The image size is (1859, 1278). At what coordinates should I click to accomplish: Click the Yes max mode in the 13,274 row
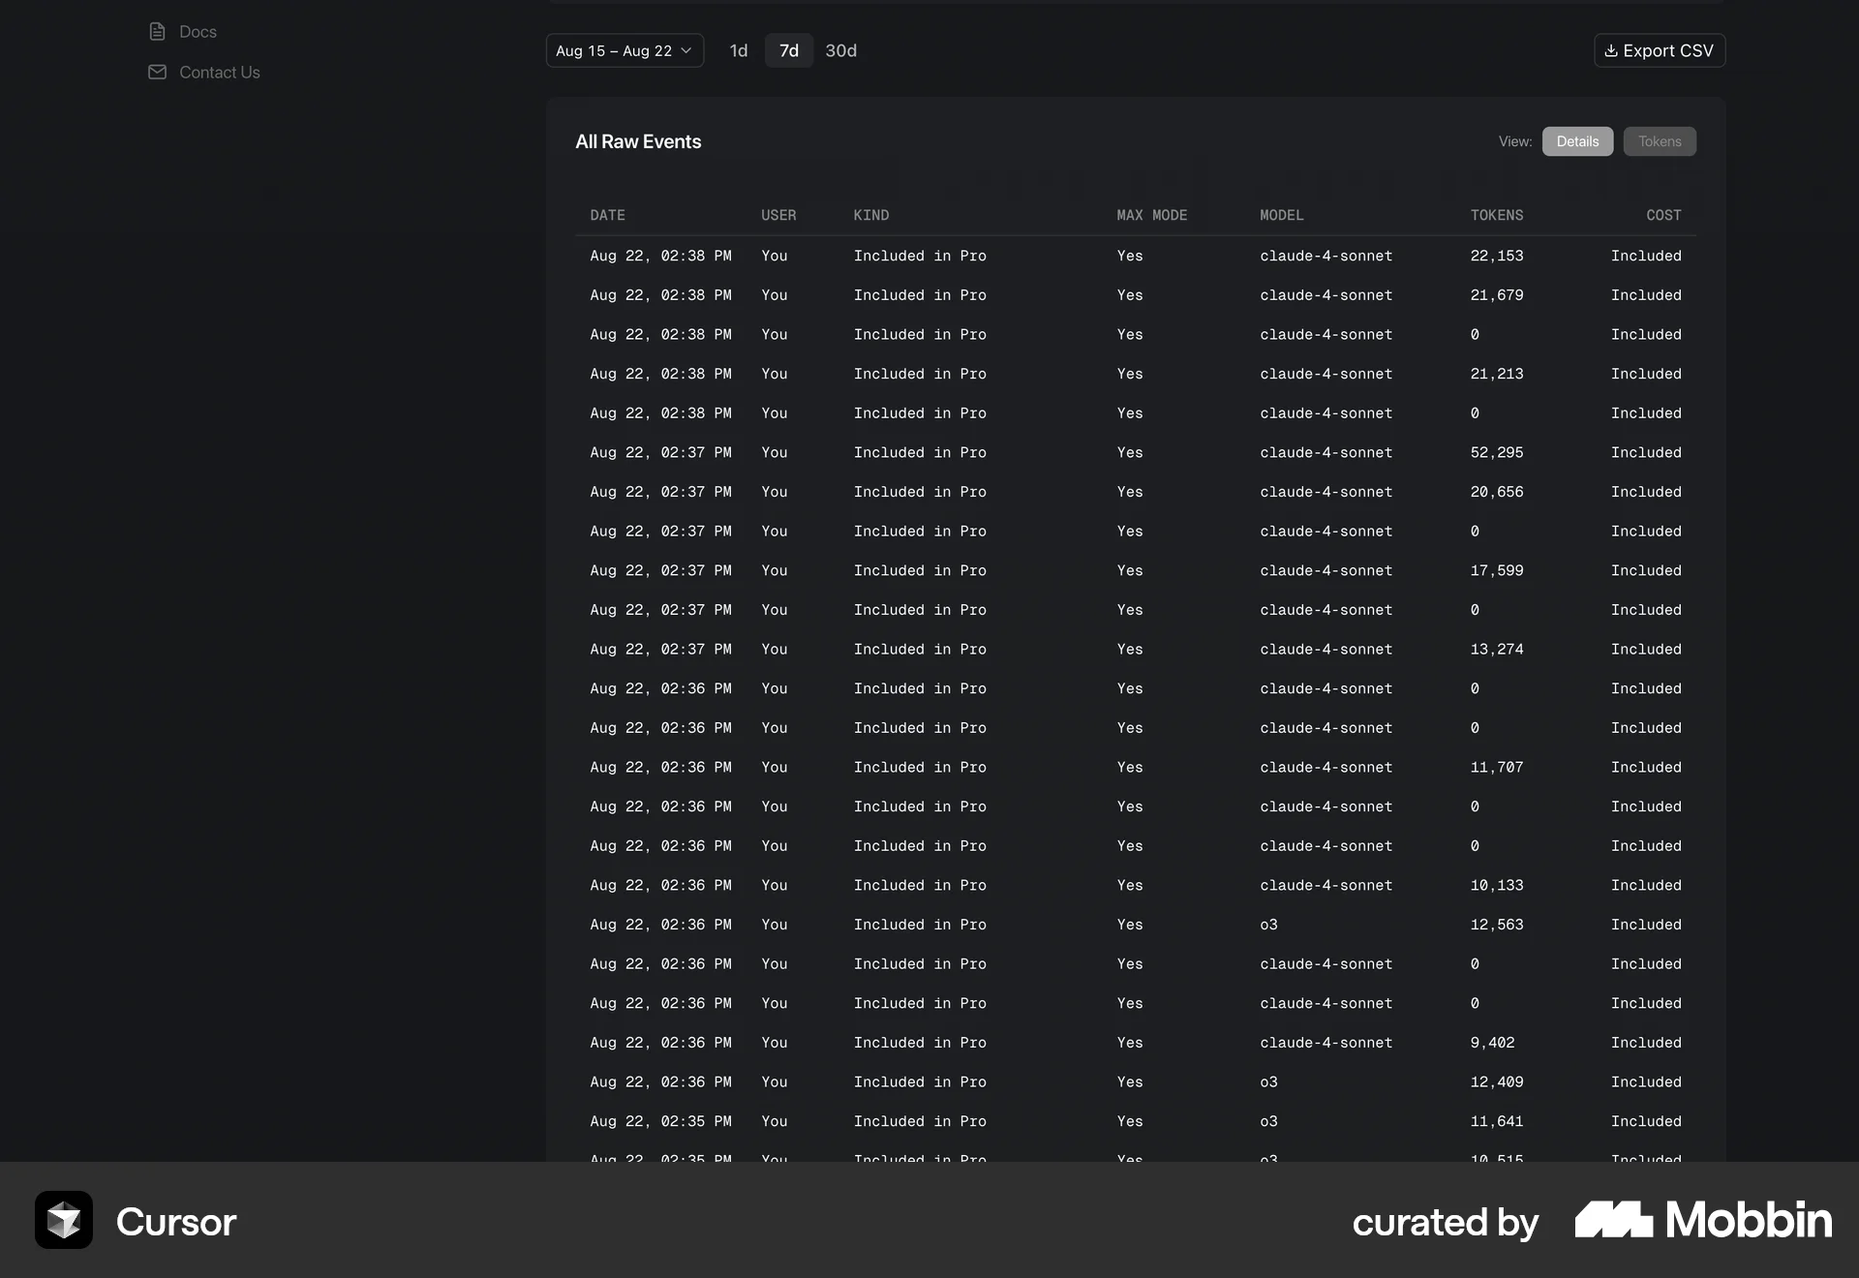[x=1129, y=649]
